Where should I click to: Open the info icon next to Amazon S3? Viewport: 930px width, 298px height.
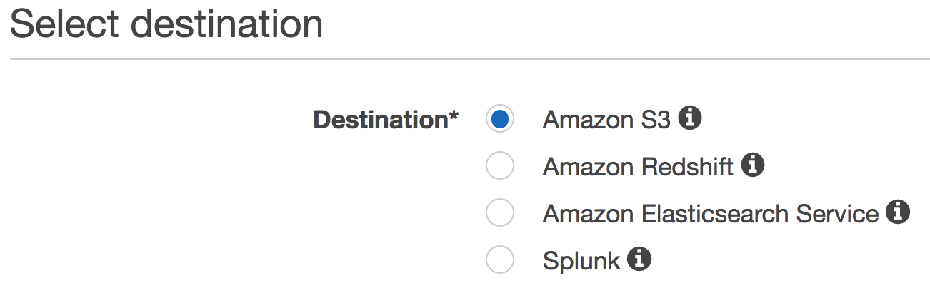click(x=689, y=118)
